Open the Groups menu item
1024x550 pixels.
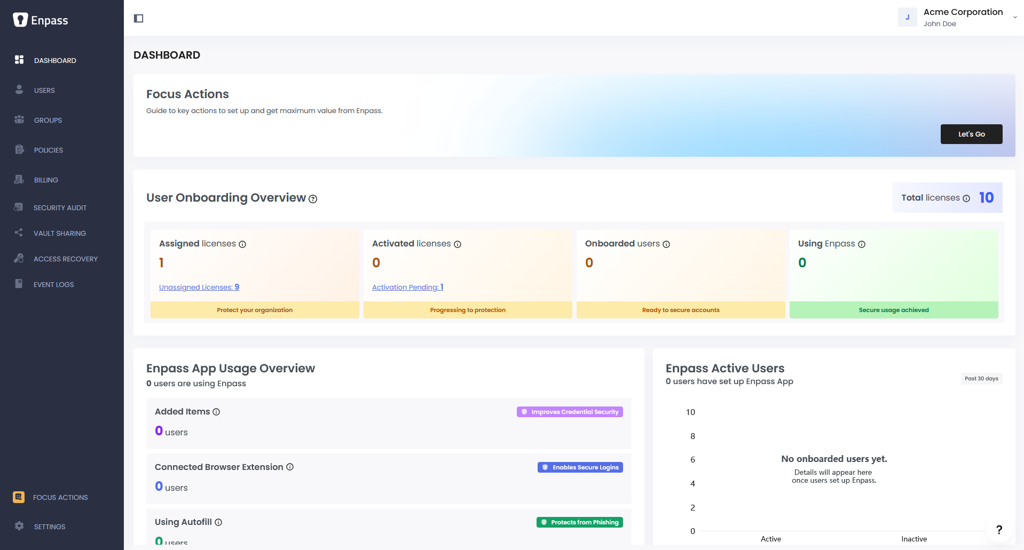tap(48, 120)
